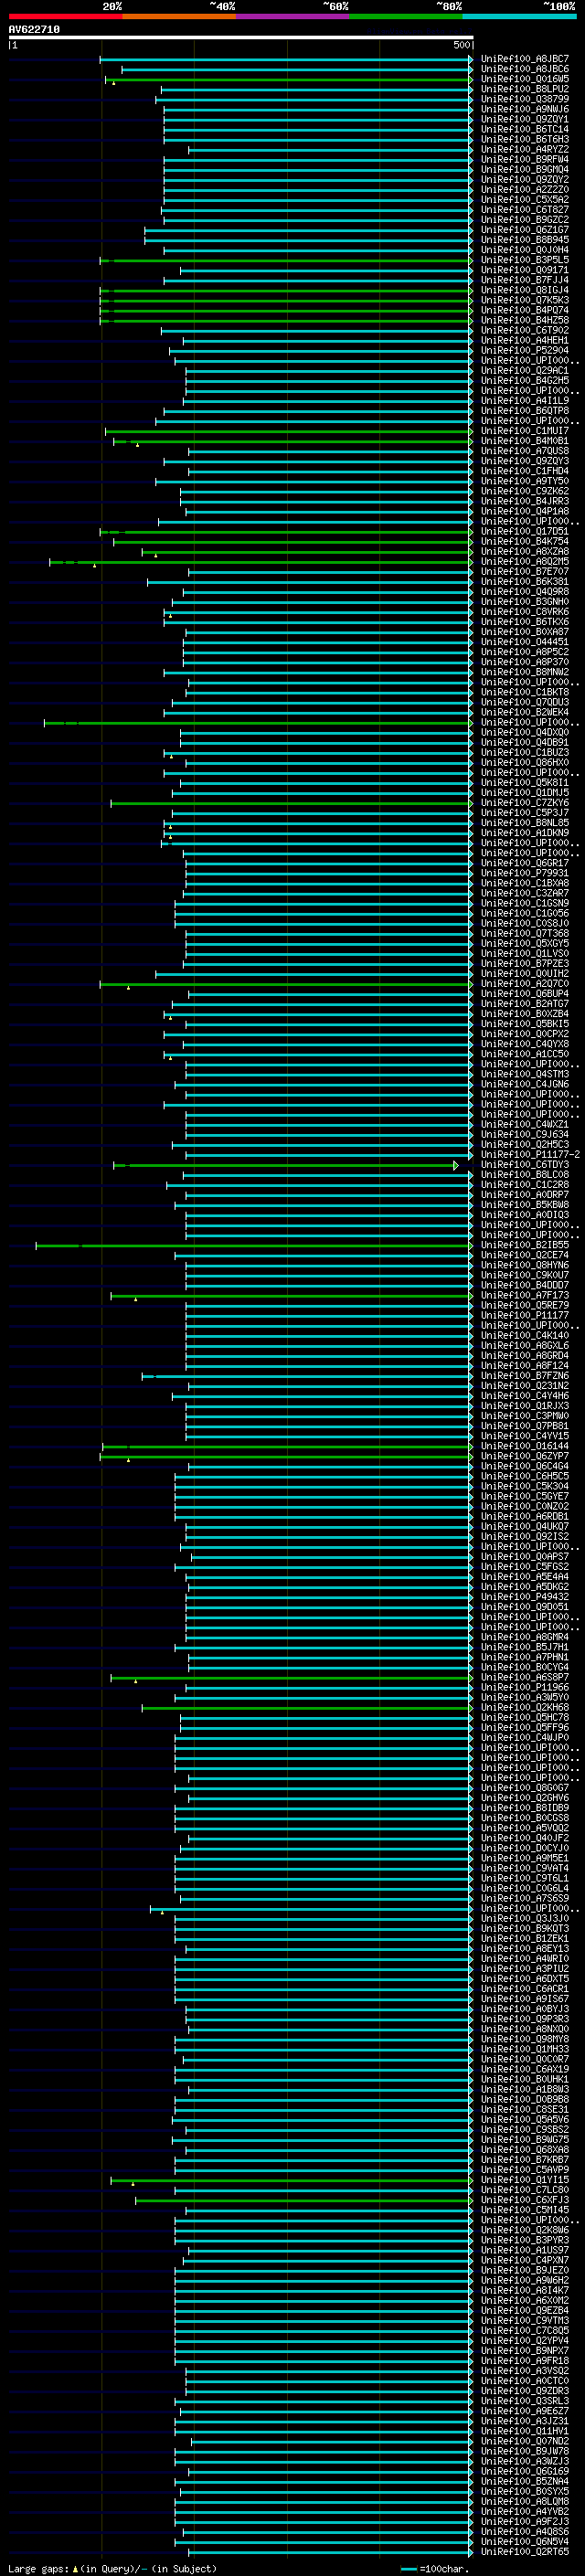Select the UniRef100_C6T902 label
585x2576 pixels.
pyautogui.click(x=524, y=330)
